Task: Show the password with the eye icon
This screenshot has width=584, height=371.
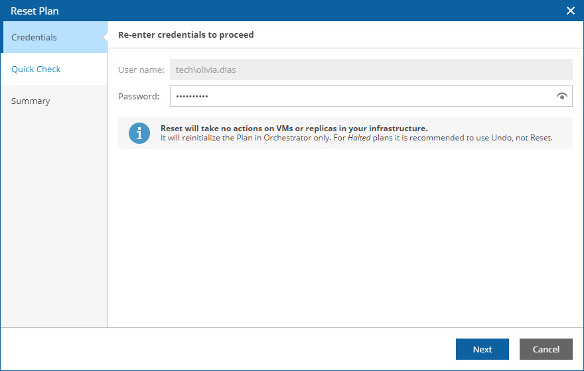Action: pyautogui.click(x=562, y=96)
